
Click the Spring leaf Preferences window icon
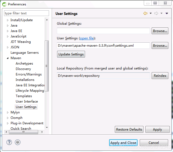4,4
